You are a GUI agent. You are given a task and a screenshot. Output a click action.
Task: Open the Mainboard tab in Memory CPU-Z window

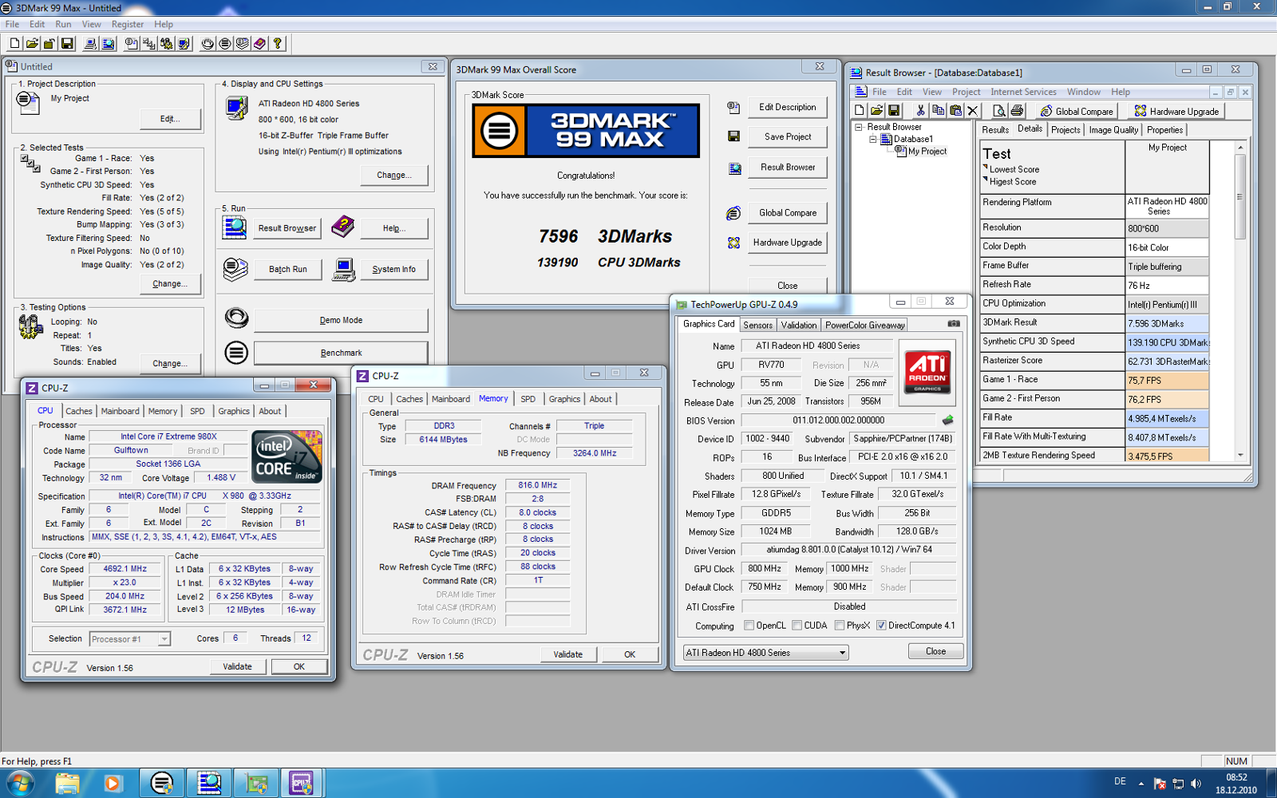[451, 399]
